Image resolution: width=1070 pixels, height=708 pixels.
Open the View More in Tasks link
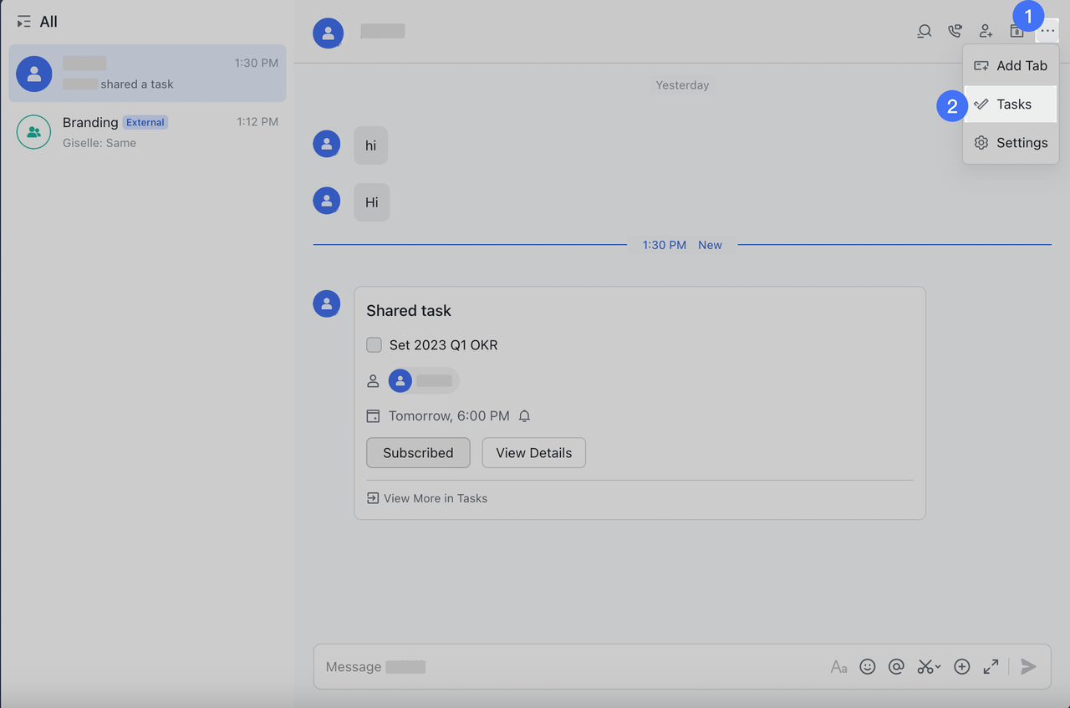pyautogui.click(x=427, y=498)
